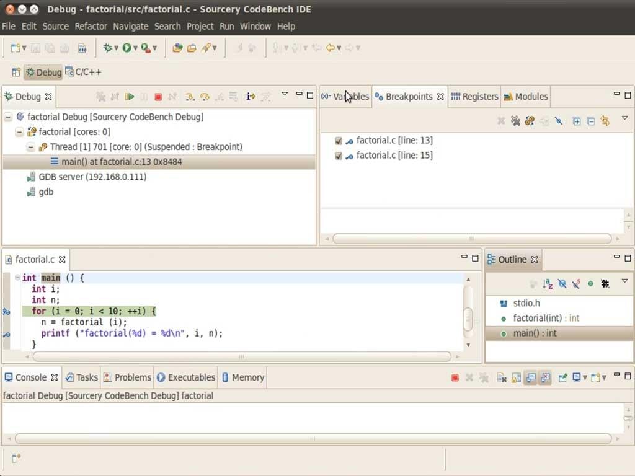
Task: Open the Debug view menu triangle
Action: [x=285, y=94]
